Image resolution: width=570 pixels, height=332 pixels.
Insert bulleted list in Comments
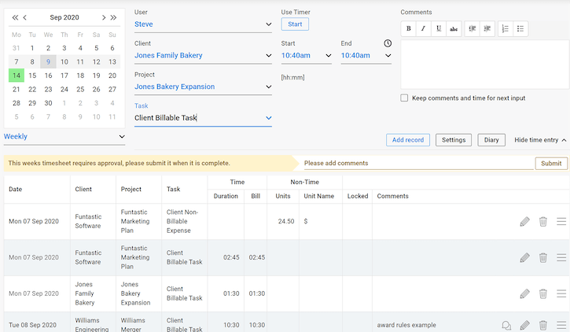(x=520, y=29)
